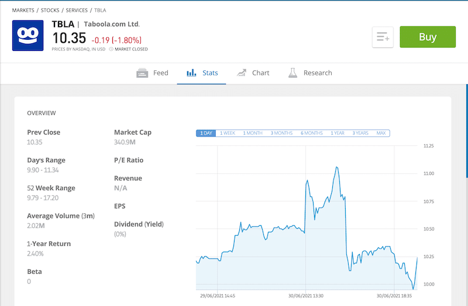Screen dimensions: 468x306
Task: Click the Feed newspaper icon
Action: tap(142, 73)
